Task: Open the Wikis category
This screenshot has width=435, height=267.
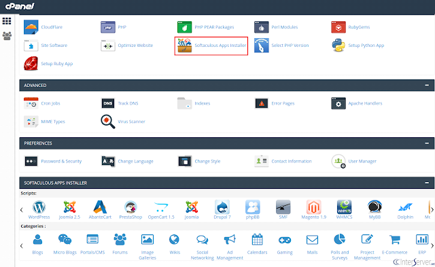Action: pos(175,240)
